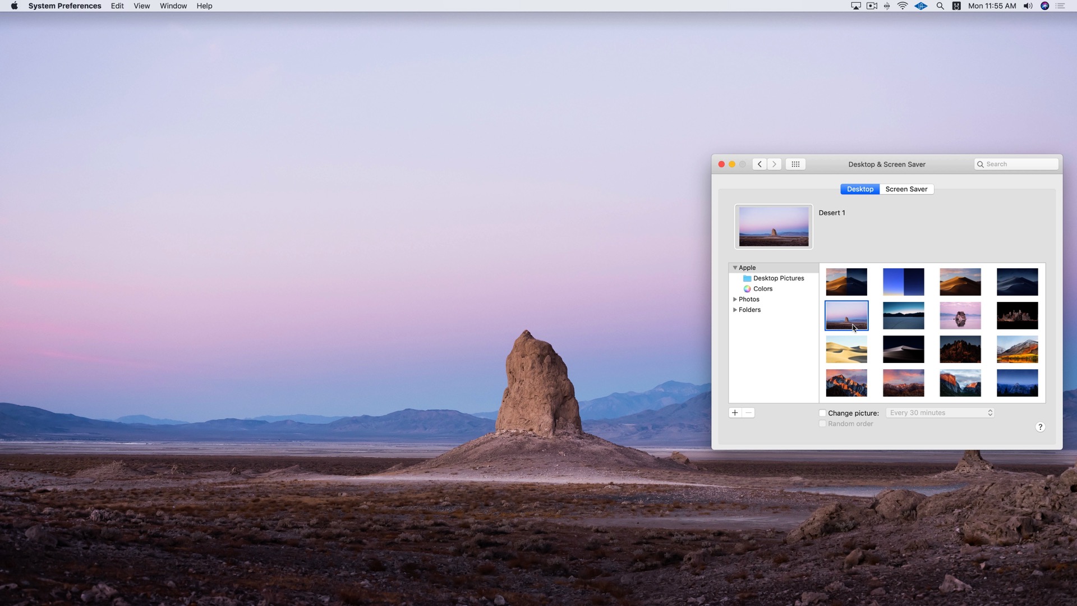The image size is (1077, 606).
Task: Click the plus button to add folder
Action: (735, 413)
